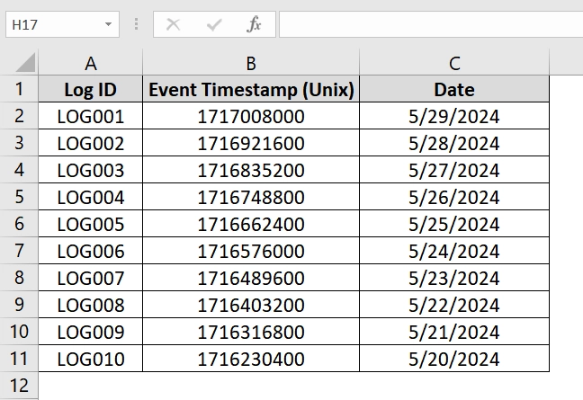Select date cell 5/22/2024

[454, 305]
